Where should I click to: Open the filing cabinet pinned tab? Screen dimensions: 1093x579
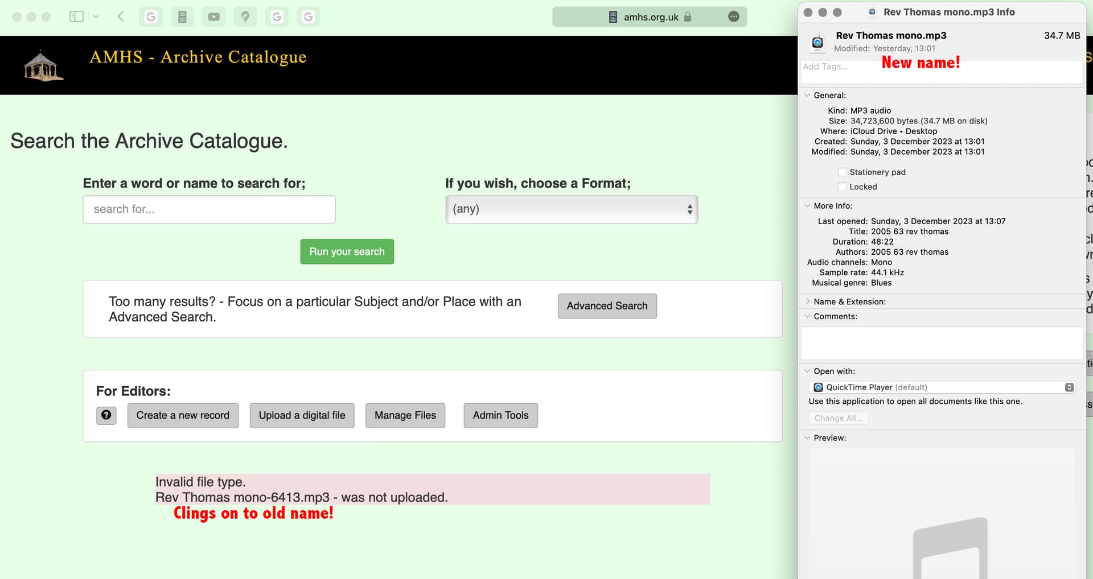click(182, 17)
